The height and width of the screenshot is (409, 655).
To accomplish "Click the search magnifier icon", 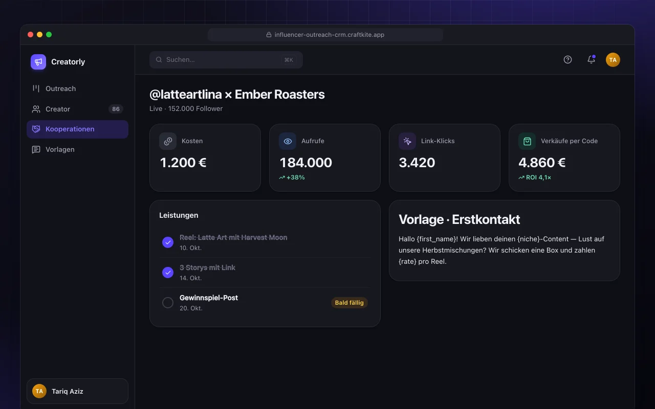I will coord(159,60).
